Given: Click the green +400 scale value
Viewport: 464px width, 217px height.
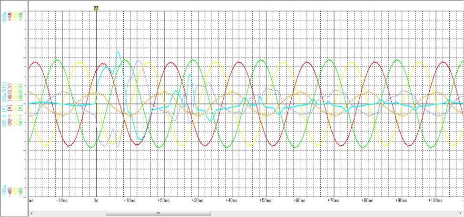Looking at the screenshot, I should point(20,16).
